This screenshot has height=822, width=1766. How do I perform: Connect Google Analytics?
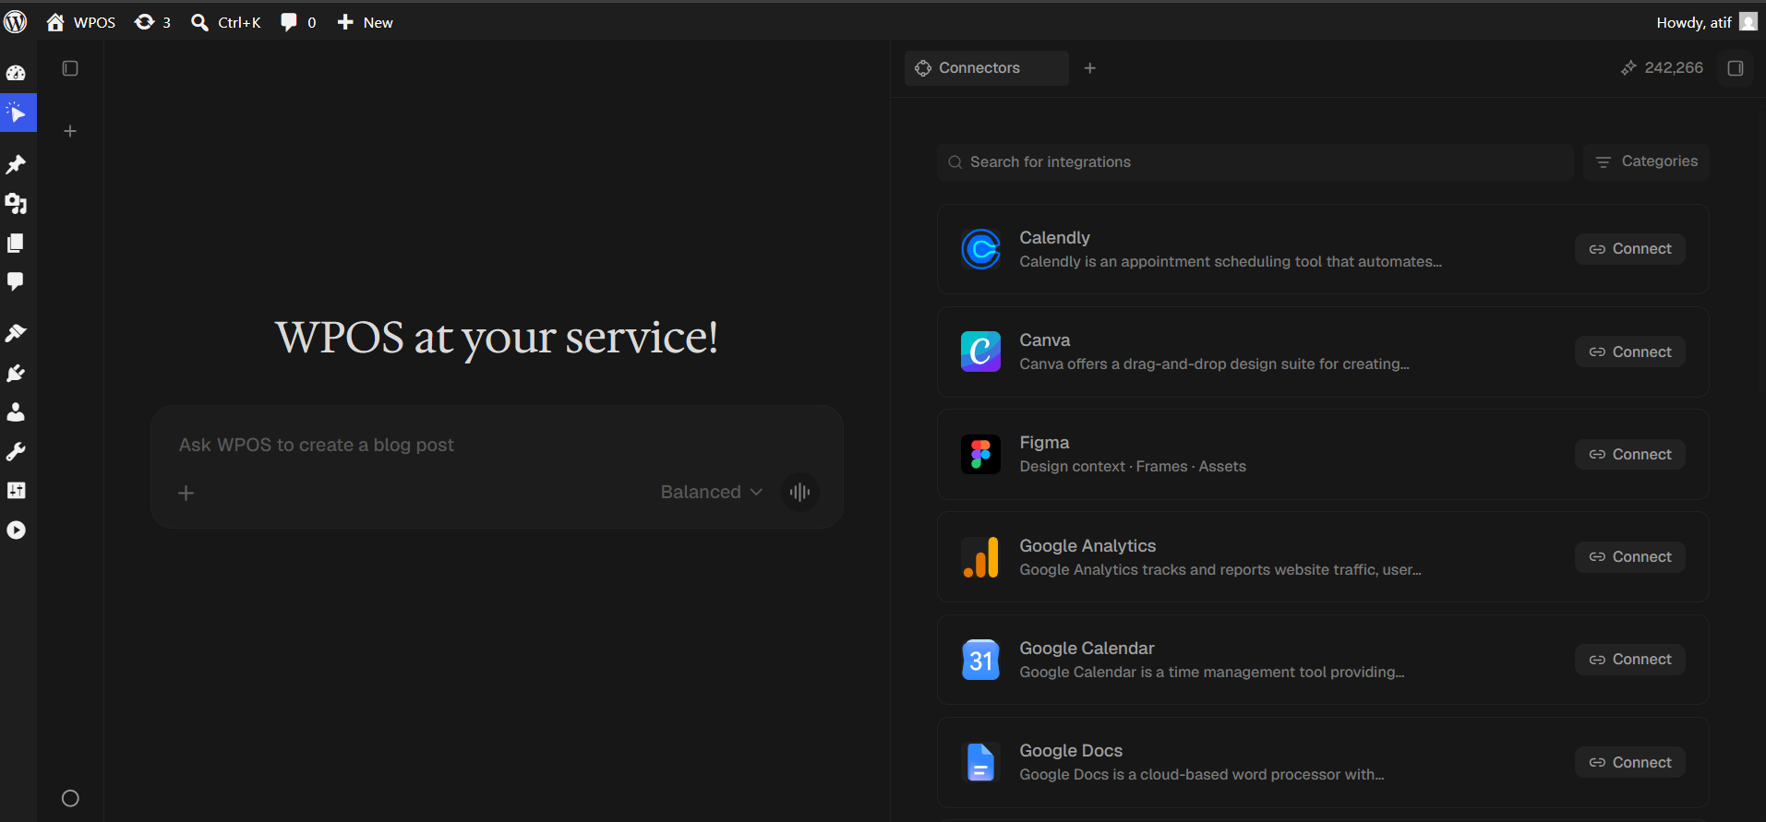tap(1630, 556)
